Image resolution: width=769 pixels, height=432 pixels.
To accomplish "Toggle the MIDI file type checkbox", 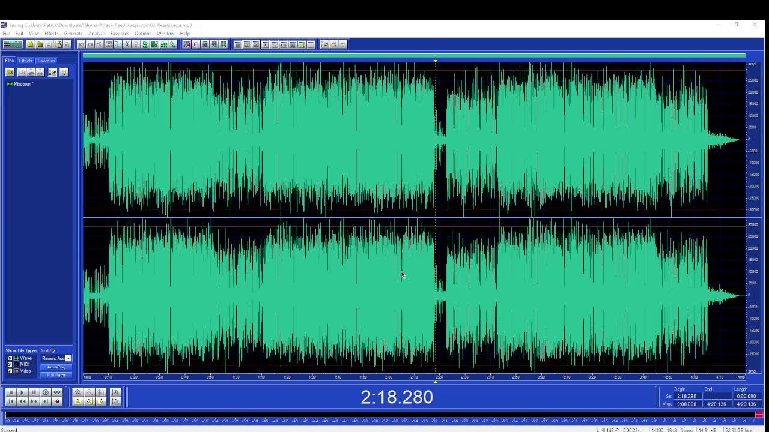I will tap(10, 364).
